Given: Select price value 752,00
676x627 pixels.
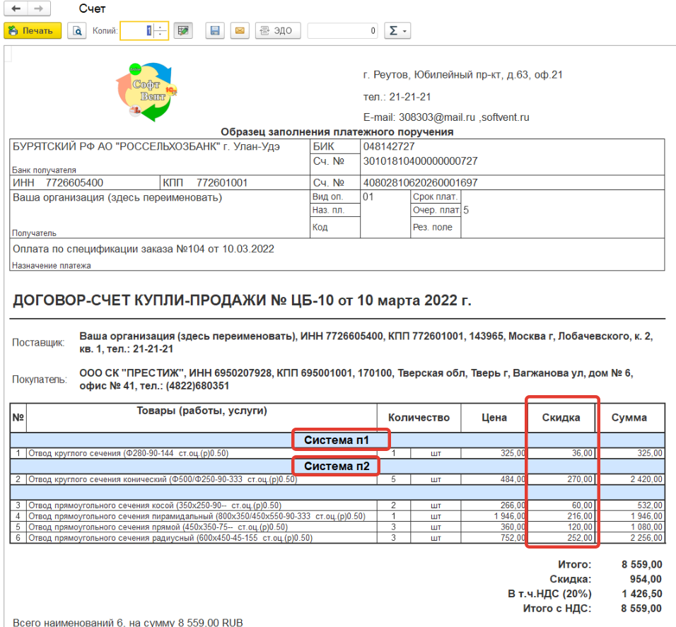Looking at the screenshot, I should (513, 538).
